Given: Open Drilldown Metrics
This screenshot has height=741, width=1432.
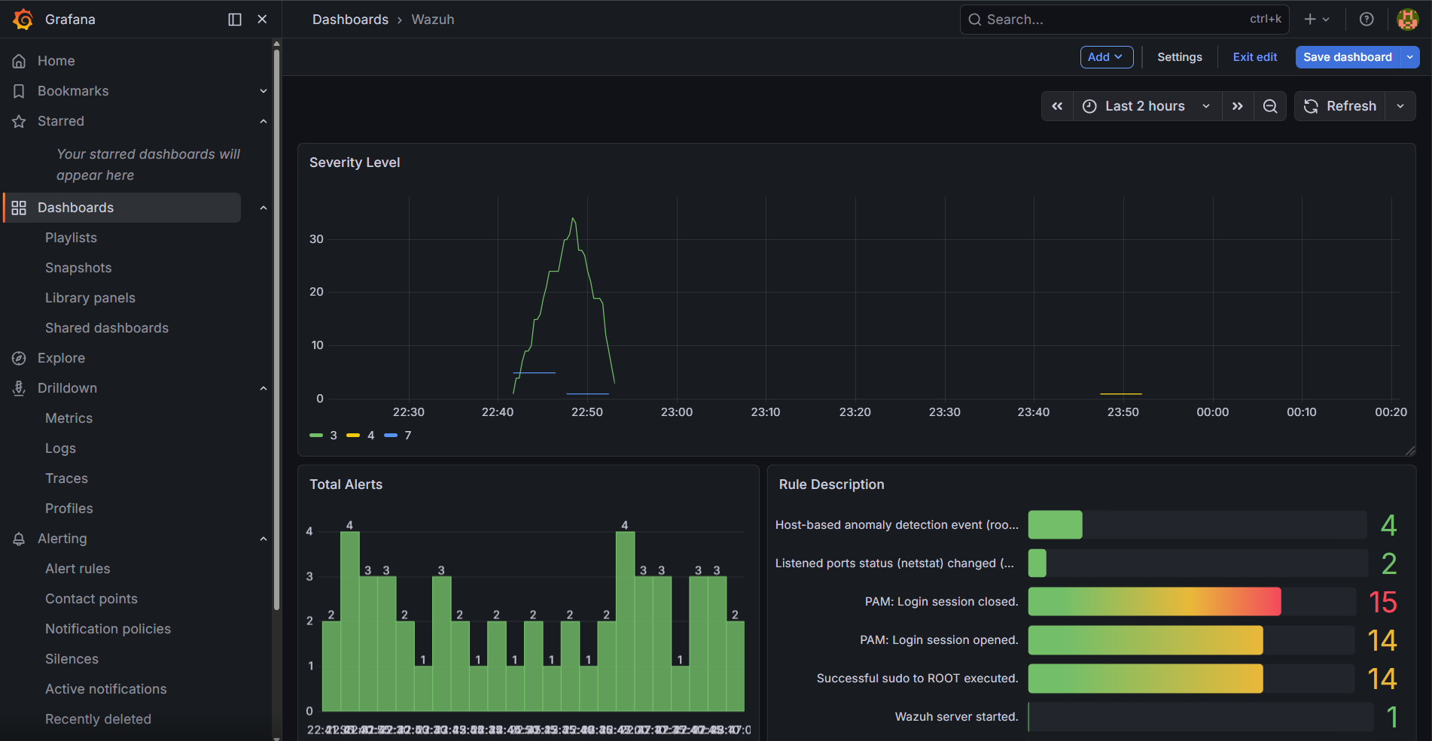Looking at the screenshot, I should tap(69, 418).
